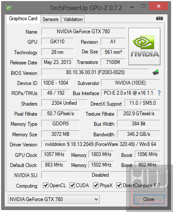Click the DirectX Support value 11.0 / SM5.0
This screenshot has width=173, height=212.
[x=142, y=103]
